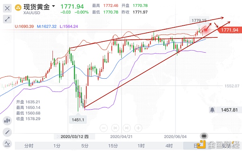Screen dimensions: 242x151
Task: Zoom out with the minus button
Action: (104, 128)
